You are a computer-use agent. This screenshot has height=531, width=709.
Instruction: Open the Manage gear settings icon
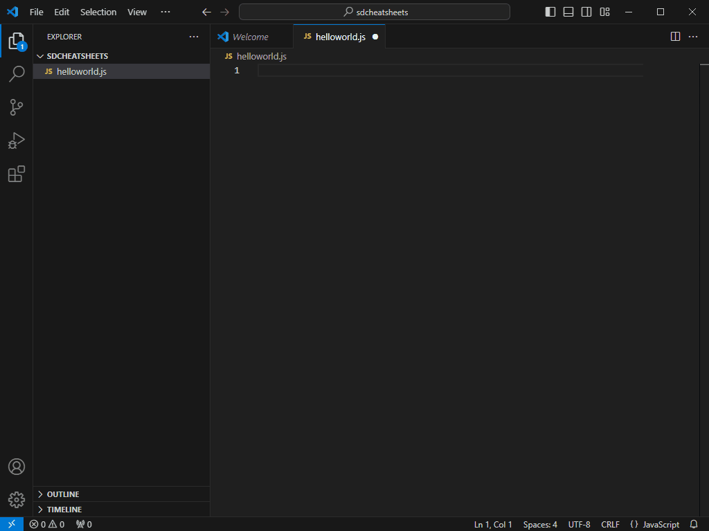tap(17, 500)
